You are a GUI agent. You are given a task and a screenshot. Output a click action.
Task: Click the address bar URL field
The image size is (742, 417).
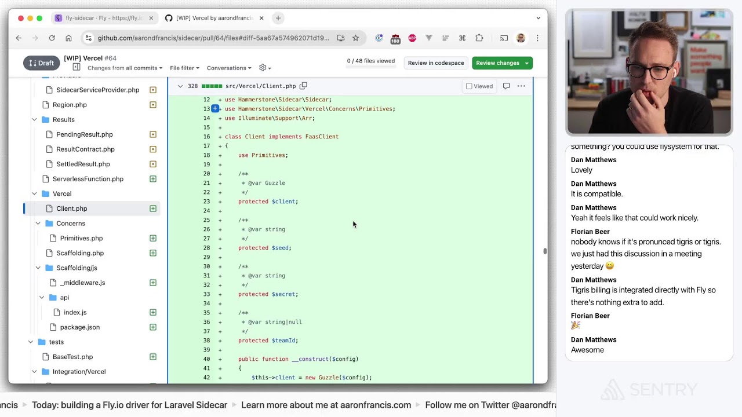coord(213,38)
